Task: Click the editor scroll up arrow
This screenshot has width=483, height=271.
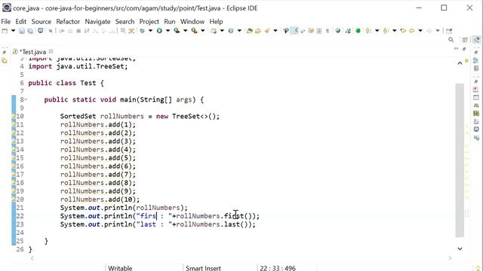Action: point(460,63)
